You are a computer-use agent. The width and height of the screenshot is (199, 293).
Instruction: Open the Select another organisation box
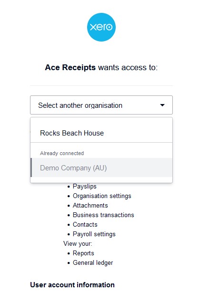click(101, 105)
